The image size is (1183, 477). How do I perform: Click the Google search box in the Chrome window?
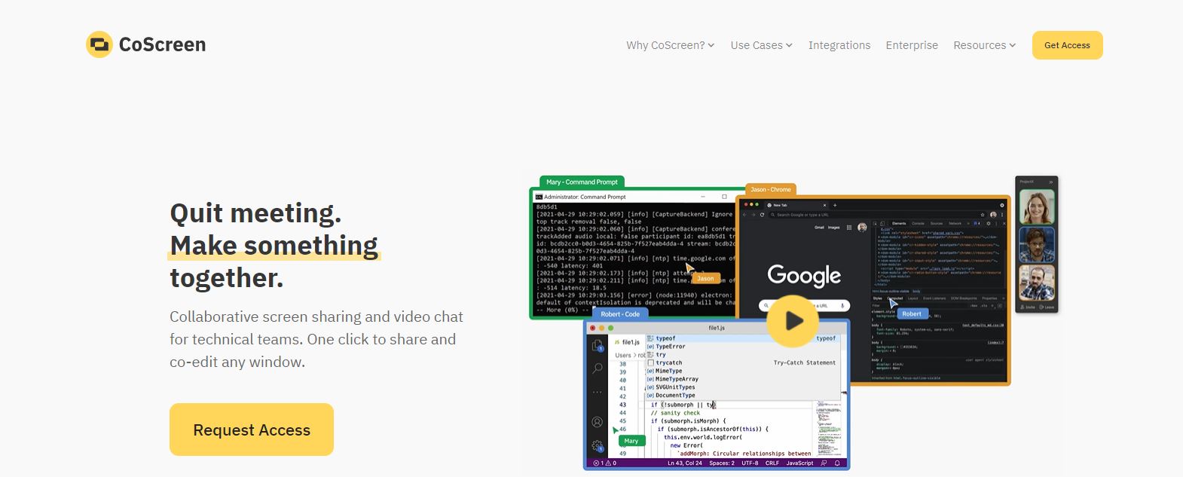[x=805, y=305]
